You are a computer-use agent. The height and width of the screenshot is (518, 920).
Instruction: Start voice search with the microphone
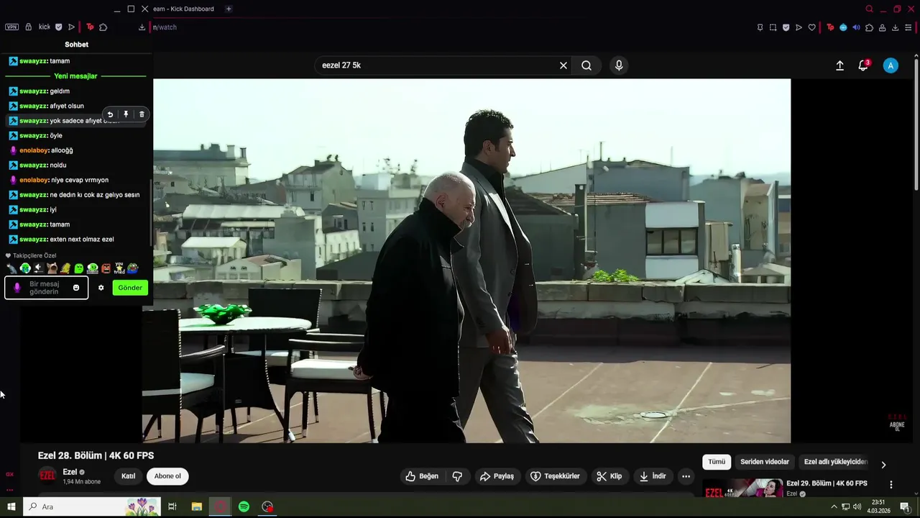coord(619,65)
